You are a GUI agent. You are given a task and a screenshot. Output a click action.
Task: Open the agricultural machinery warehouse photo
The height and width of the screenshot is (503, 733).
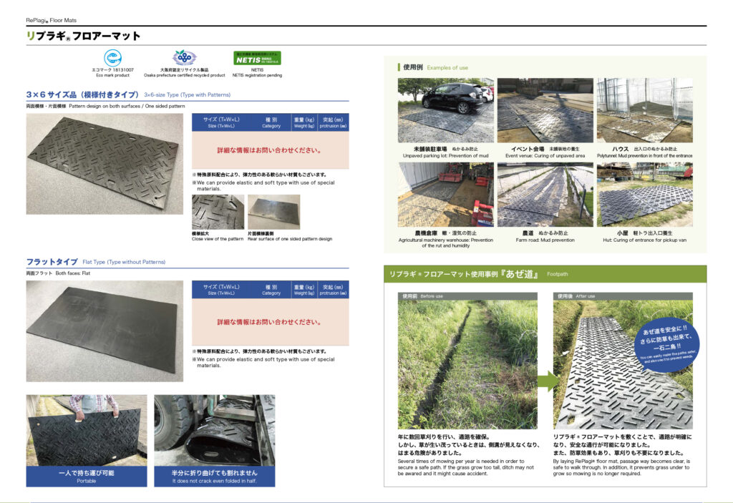[445, 195]
